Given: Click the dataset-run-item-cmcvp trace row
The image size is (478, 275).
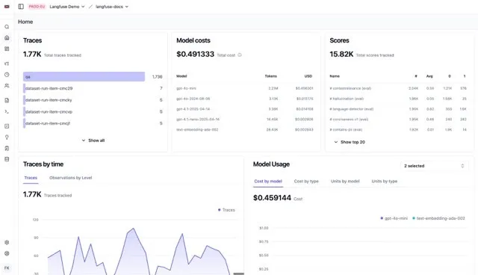Looking at the screenshot, I should [x=93, y=112].
